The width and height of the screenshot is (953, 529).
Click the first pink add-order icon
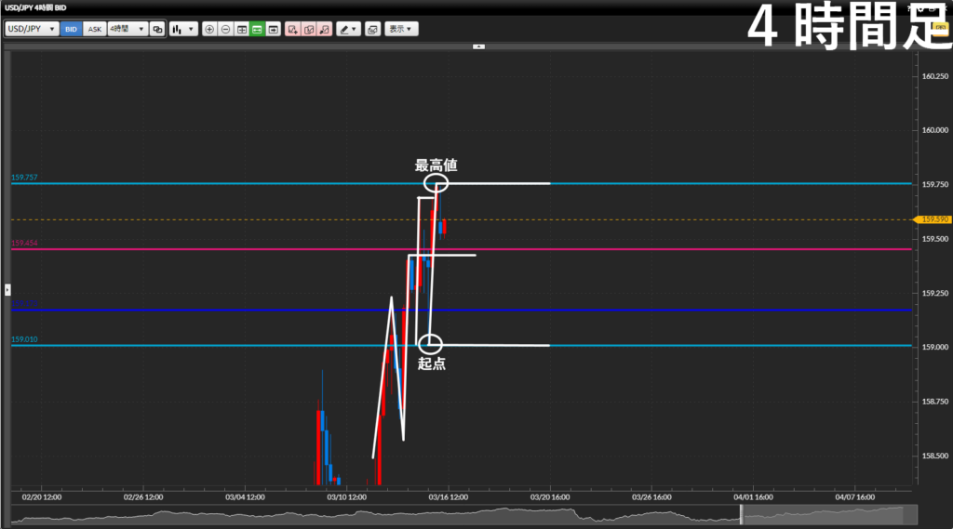click(293, 29)
